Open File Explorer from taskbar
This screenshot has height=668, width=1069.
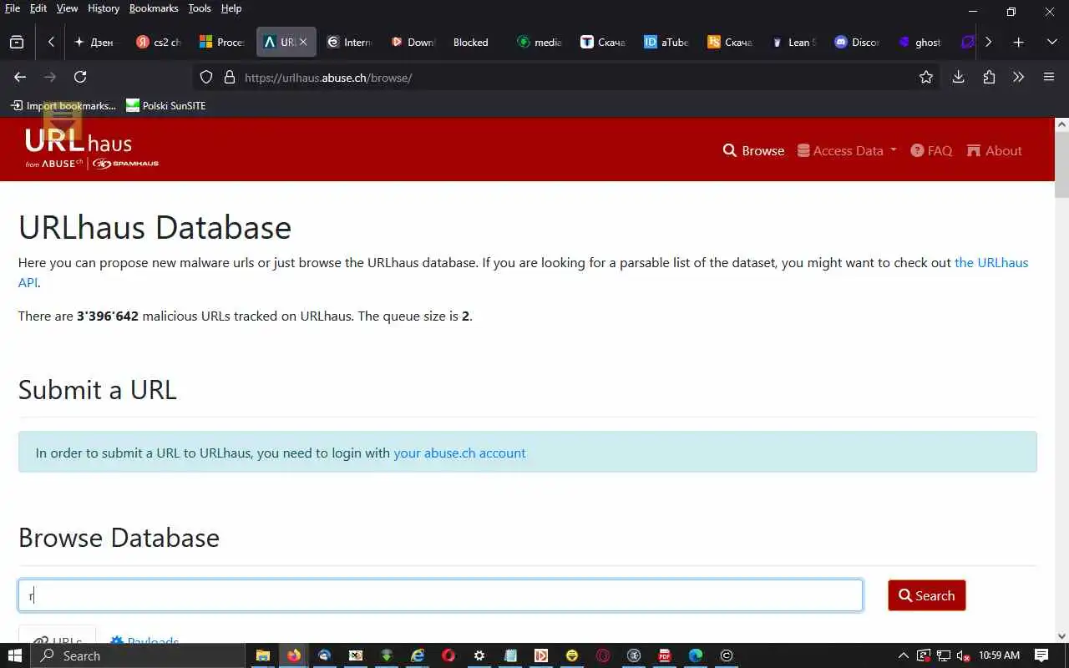[x=262, y=655]
